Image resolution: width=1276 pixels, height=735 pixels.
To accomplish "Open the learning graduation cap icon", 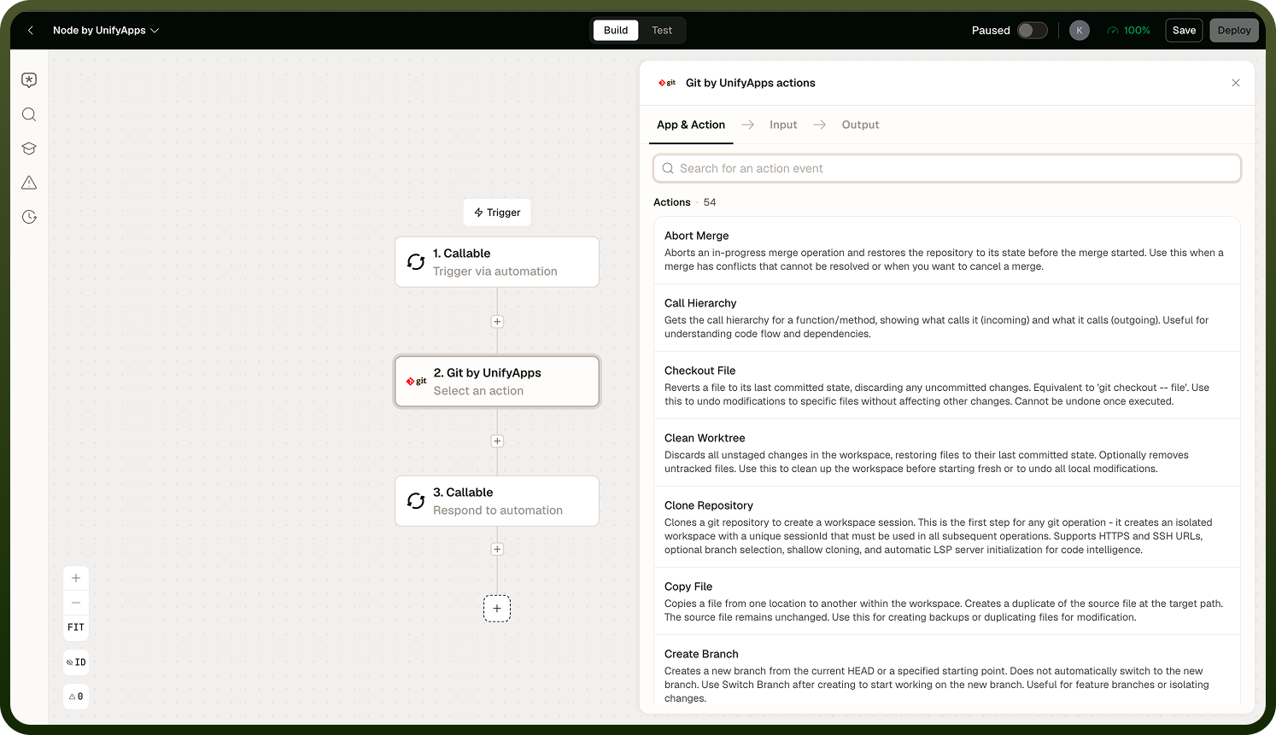I will click(29, 149).
